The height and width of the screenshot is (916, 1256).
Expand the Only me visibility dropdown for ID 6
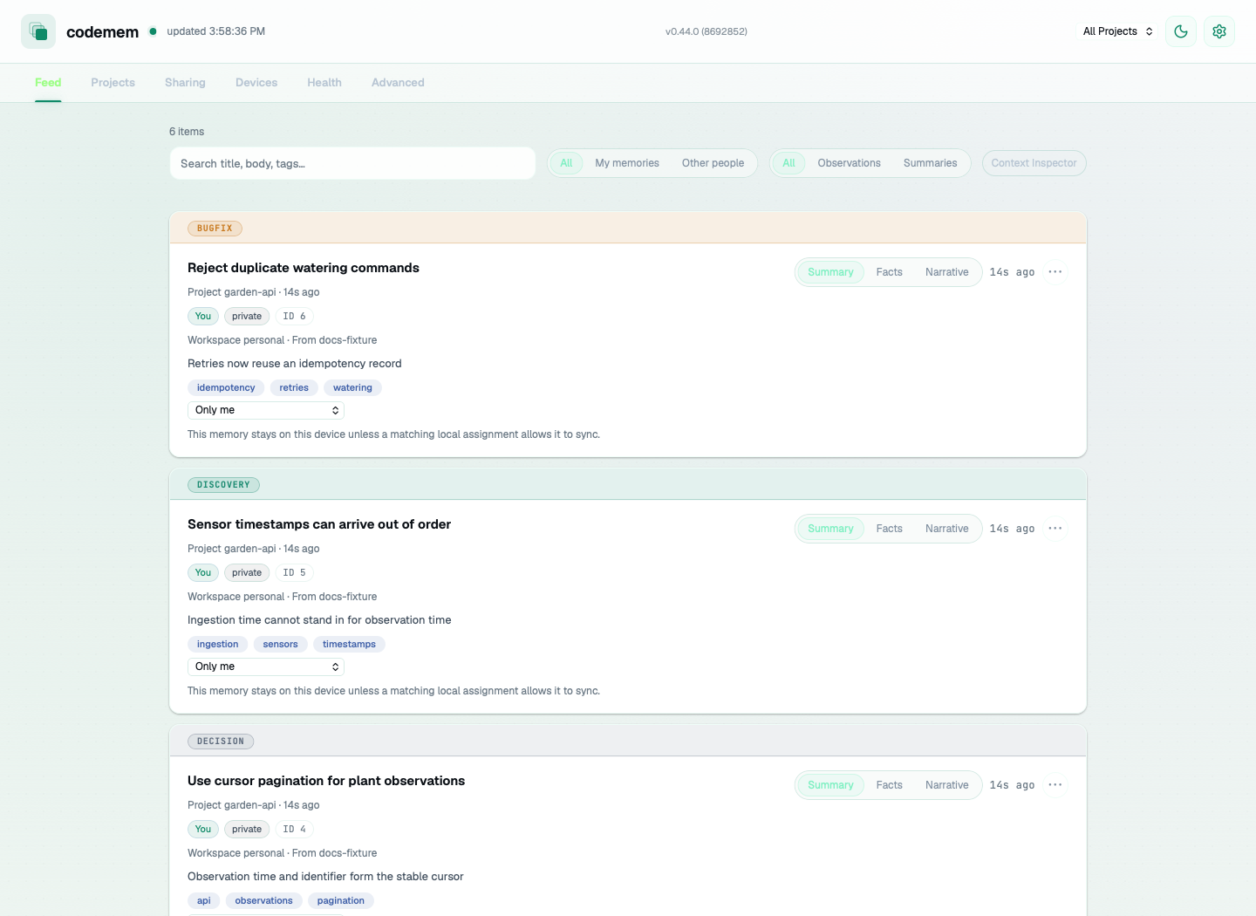pos(266,410)
